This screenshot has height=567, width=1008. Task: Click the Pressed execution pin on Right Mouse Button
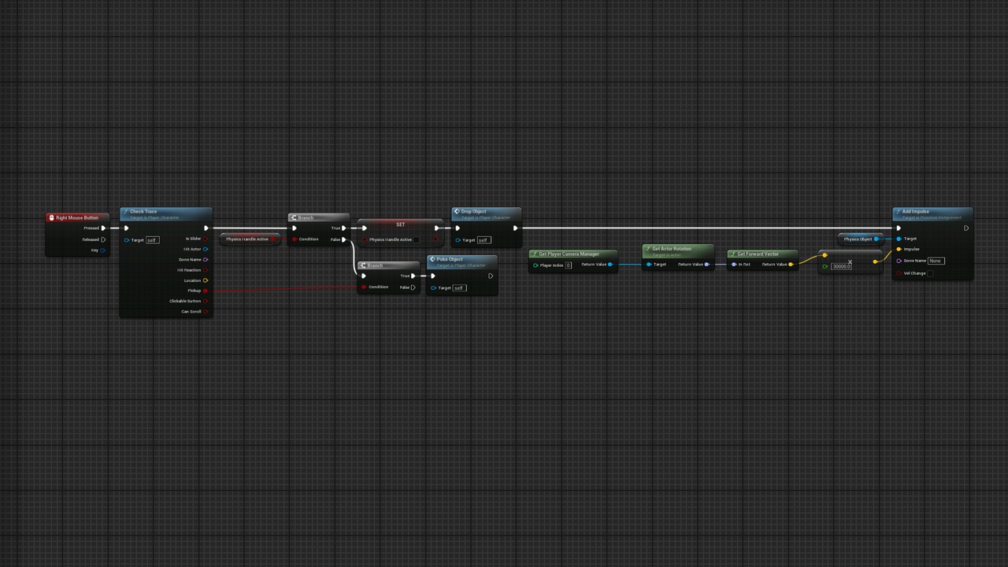103,228
